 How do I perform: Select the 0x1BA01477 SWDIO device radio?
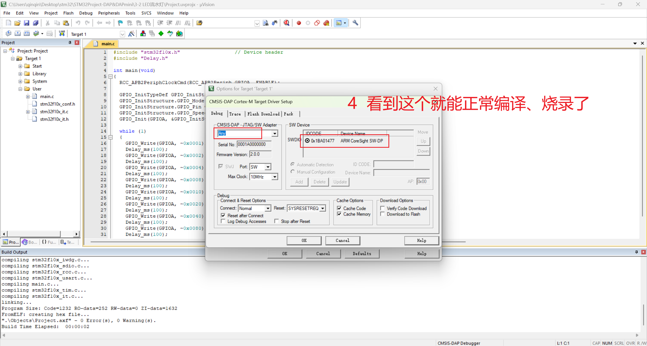pos(307,141)
